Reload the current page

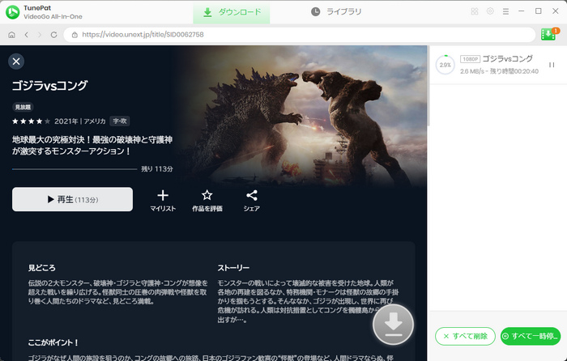(x=54, y=35)
